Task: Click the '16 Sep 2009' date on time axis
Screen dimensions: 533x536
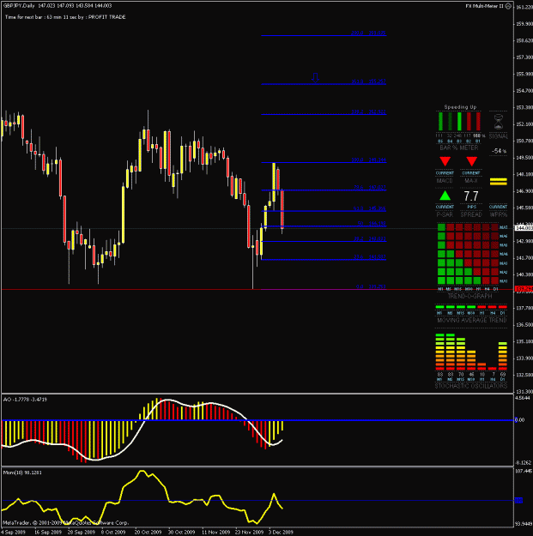Action: (x=48, y=533)
